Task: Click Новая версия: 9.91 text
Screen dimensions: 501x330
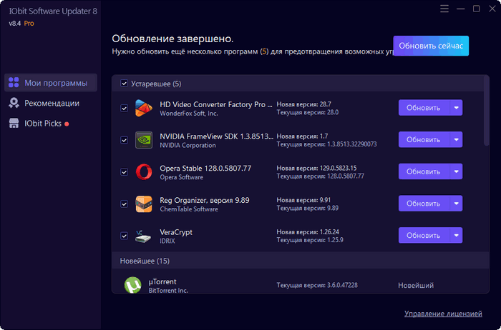Action: click(x=303, y=200)
